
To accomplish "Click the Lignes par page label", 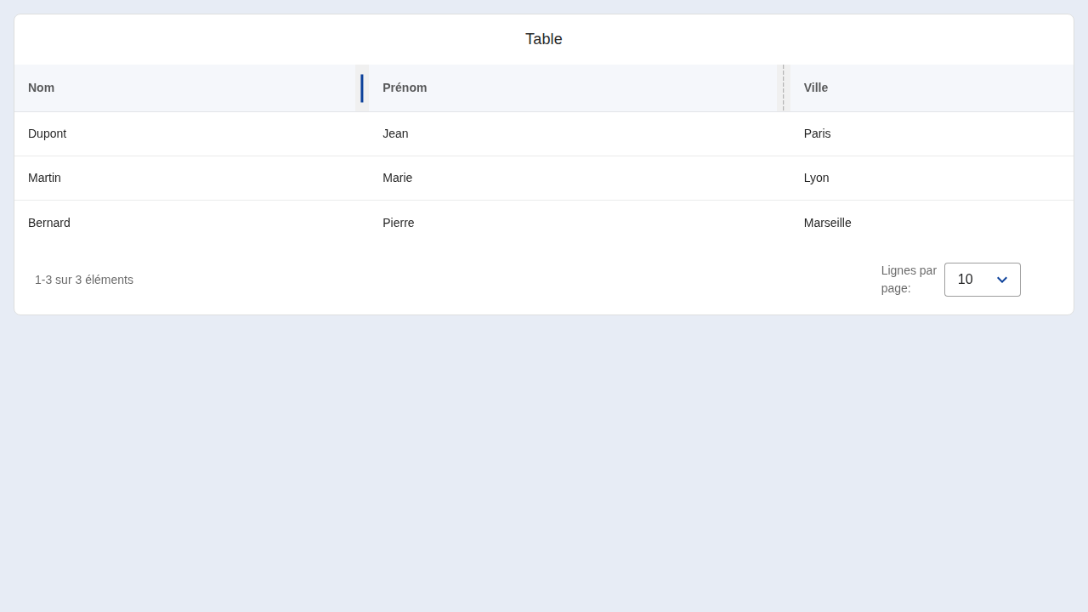I will [909, 279].
